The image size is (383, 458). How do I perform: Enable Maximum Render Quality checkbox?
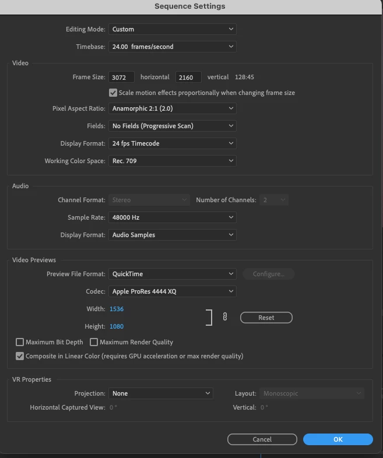(94, 342)
